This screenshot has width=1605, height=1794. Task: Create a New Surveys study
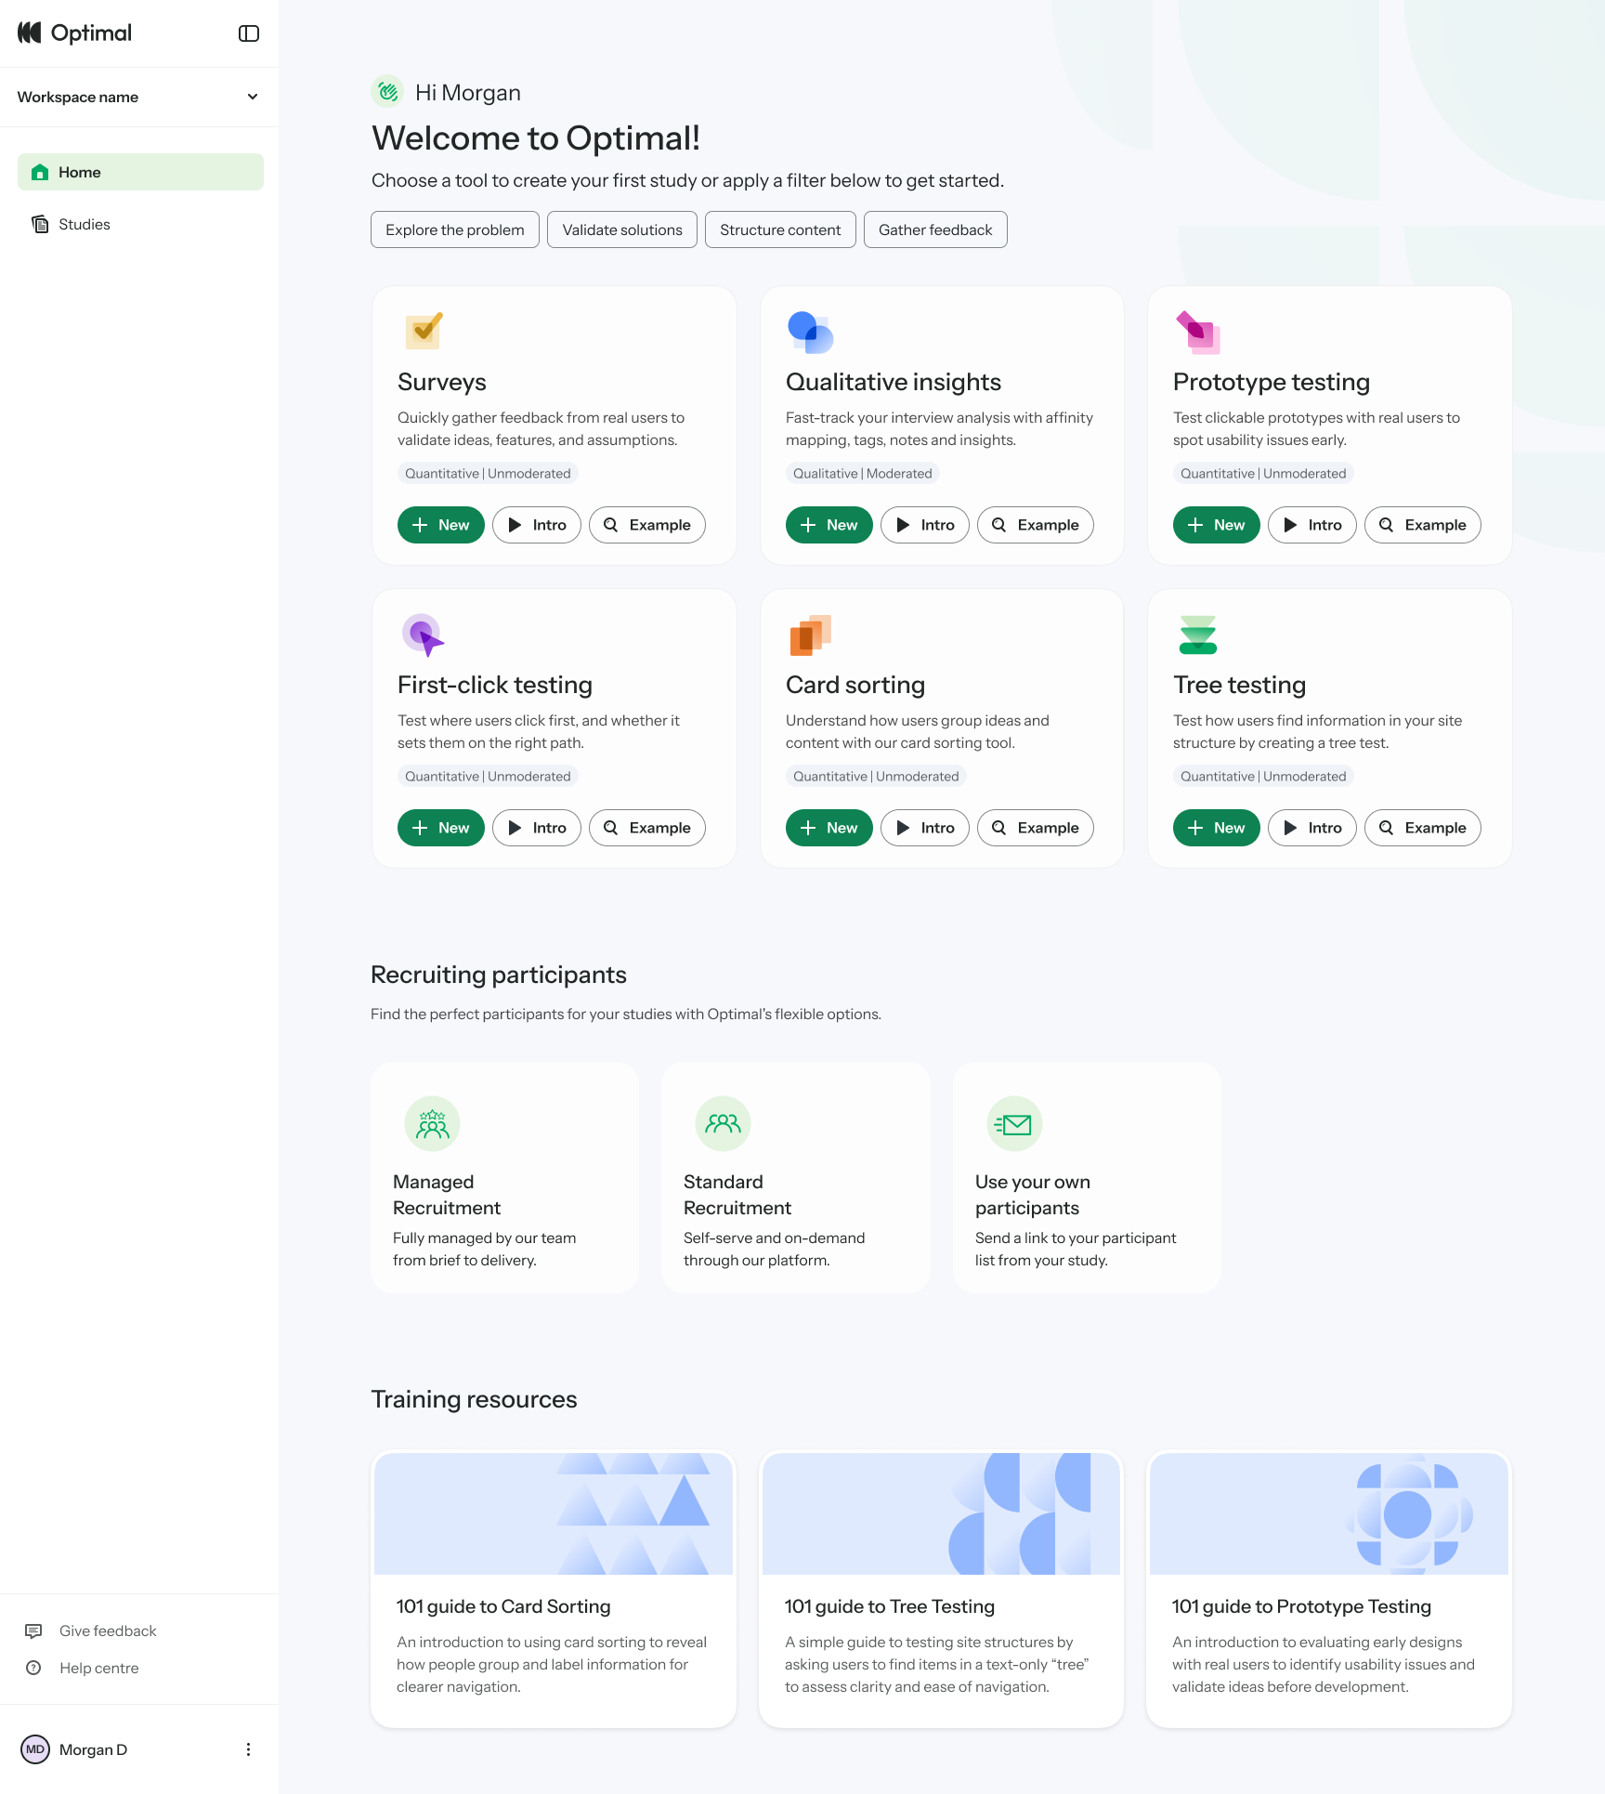point(441,525)
